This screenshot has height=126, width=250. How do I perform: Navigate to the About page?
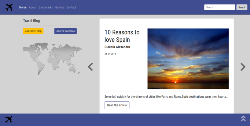tap(33, 7)
